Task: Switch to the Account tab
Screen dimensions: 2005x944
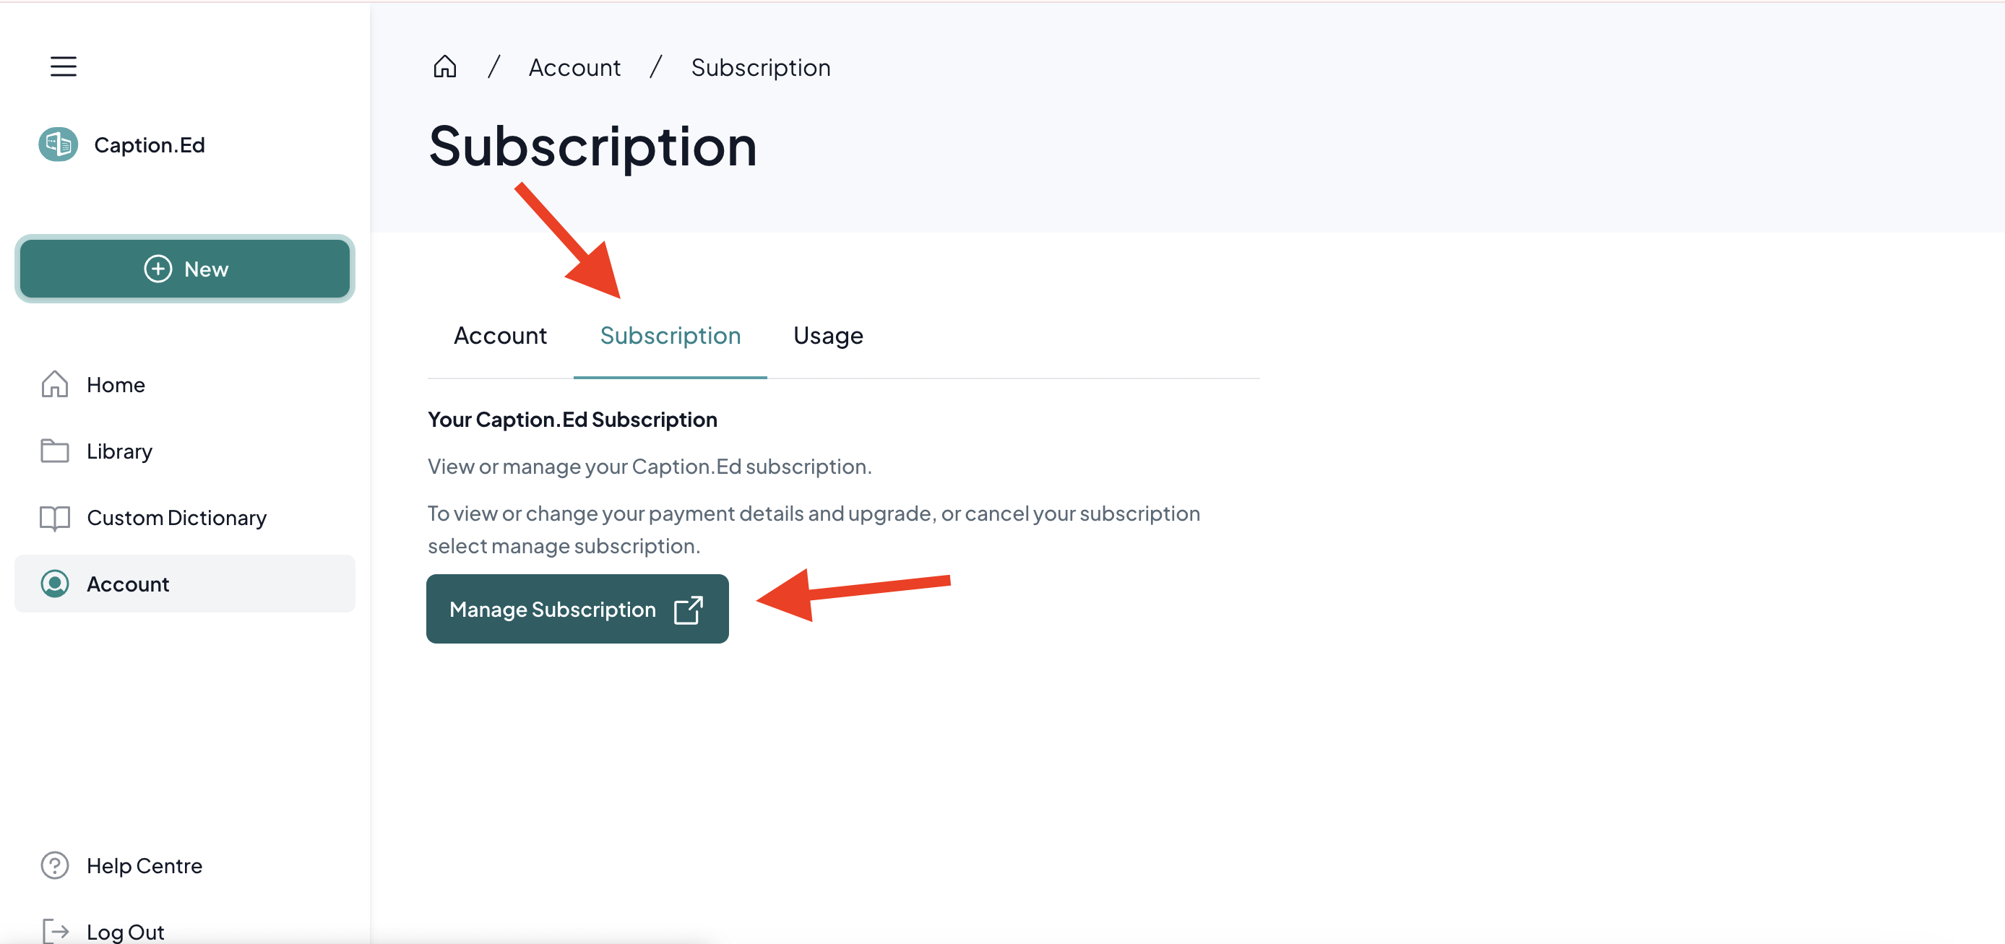Action: [x=501, y=335]
